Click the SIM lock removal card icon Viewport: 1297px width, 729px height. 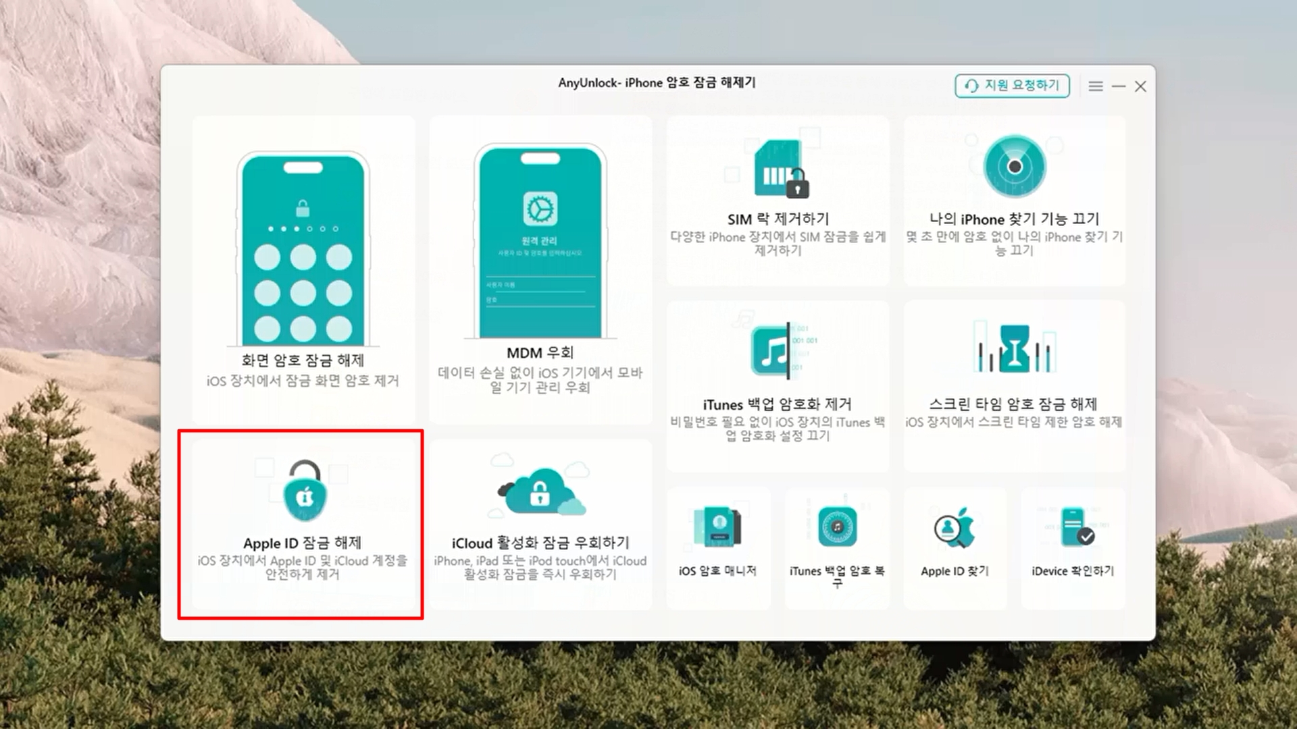[x=779, y=169]
